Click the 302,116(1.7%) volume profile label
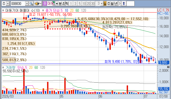Image resolution: width=171 pixels, height=99 pixels. tap(14, 54)
